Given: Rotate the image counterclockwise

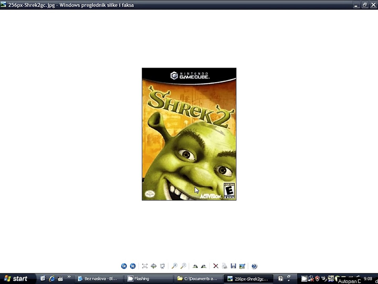Looking at the screenshot, I should tap(204, 266).
